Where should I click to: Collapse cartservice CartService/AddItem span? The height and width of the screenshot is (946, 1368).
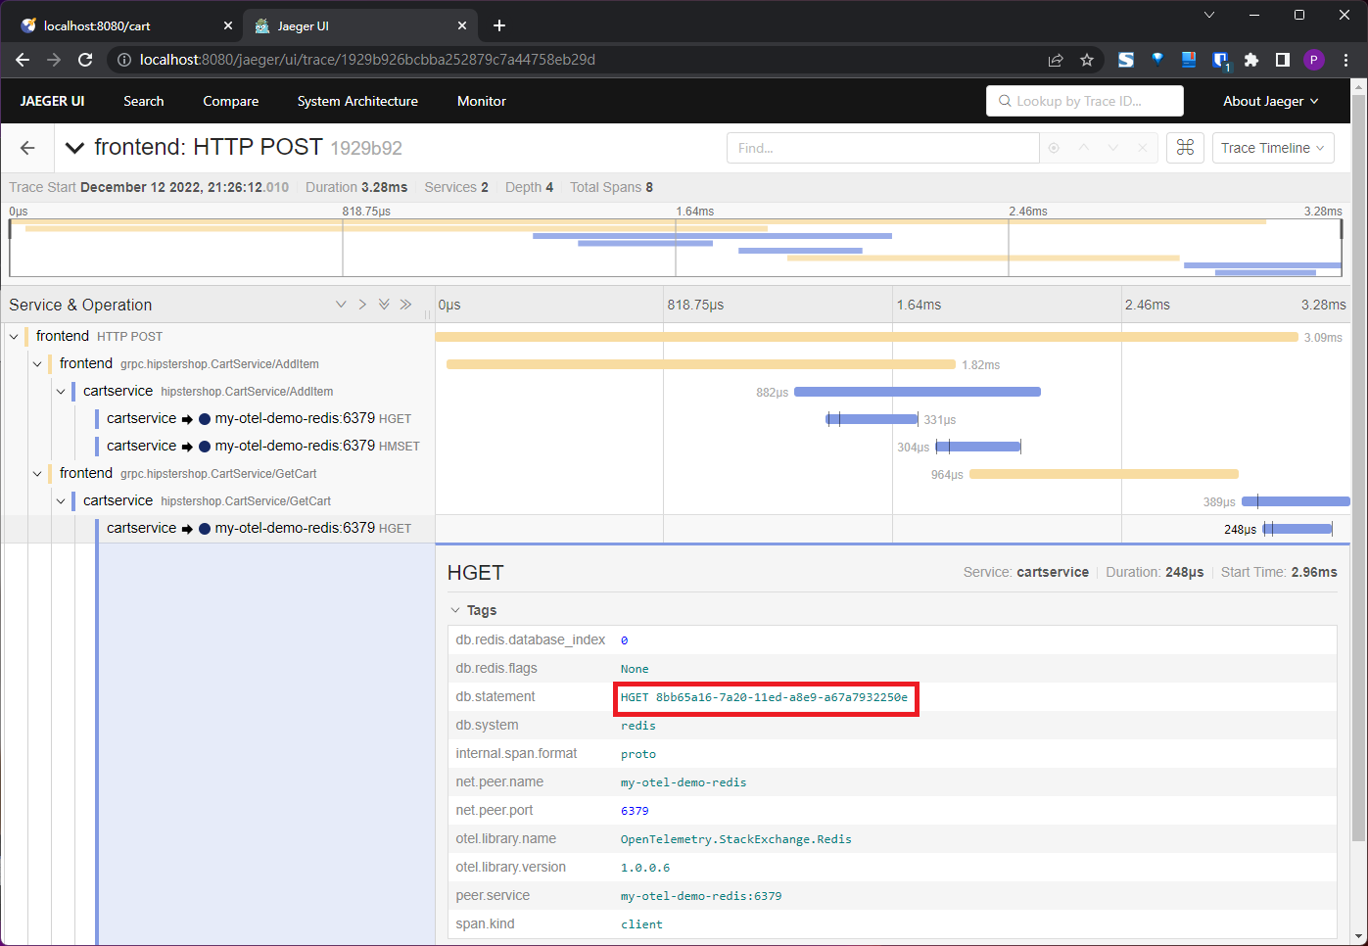pyautogui.click(x=61, y=391)
